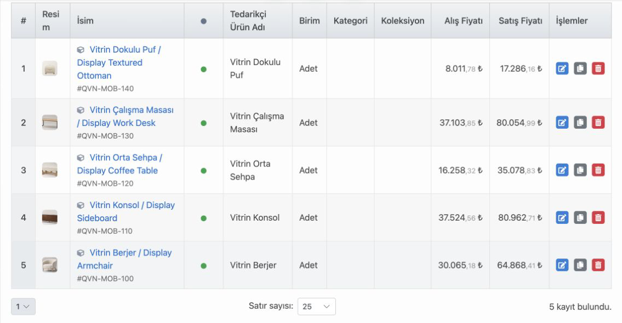Click the box icon beside Vitrin Konsol
The width and height of the screenshot is (622, 323).
(x=81, y=205)
